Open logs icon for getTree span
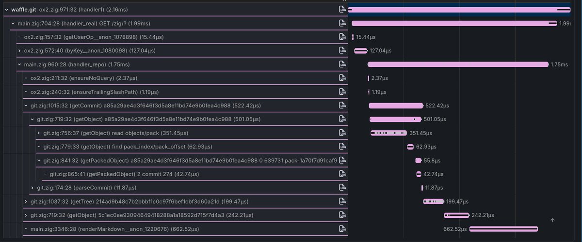Viewport: 582px width, 242px height. [342, 201]
